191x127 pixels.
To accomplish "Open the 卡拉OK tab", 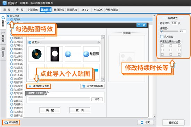I will pyautogui.click(x=98, y=10).
